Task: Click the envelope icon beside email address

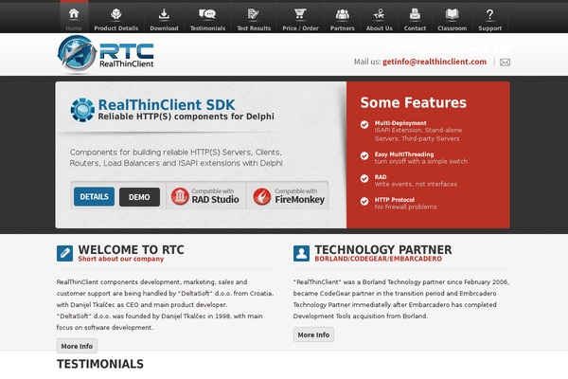Action: click(x=505, y=62)
